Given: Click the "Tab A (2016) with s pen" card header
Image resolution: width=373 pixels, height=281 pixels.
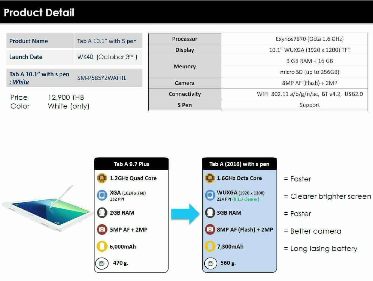Looking at the screenshot, I should [x=239, y=164].
